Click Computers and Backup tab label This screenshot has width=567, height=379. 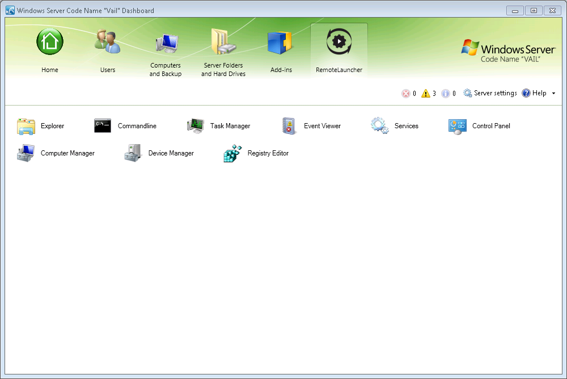[x=166, y=69]
